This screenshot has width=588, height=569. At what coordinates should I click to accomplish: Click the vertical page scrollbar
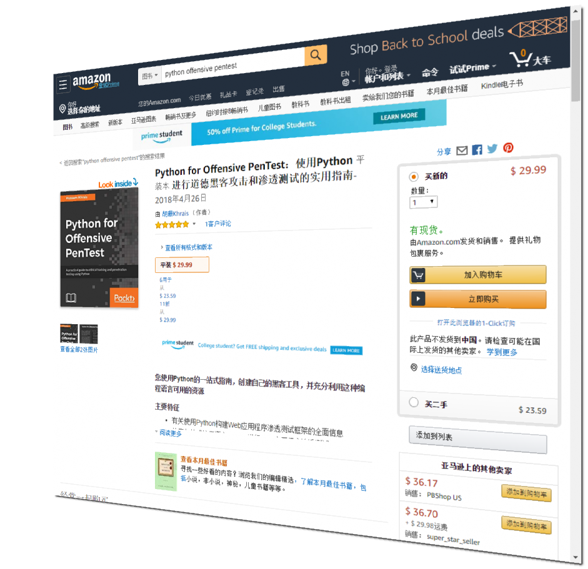pyautogui.click(x=576, y=285)
